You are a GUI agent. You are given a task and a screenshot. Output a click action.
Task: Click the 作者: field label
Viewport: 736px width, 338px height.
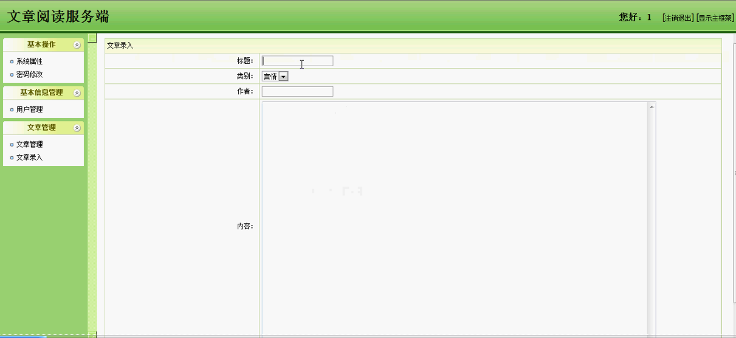coord(245,92)
